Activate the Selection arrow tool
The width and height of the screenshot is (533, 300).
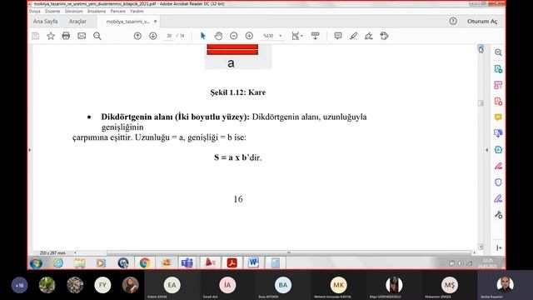[x=203, y=36]
